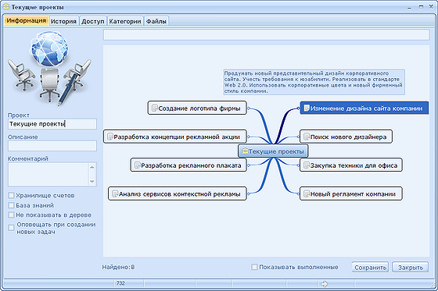
Task: Select node Разработка рекламного плаката
Action: coord(188,165)
